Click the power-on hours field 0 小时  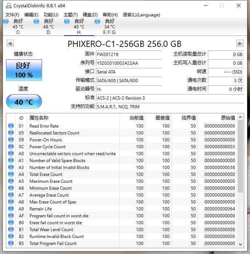click(x=226, y=89)
